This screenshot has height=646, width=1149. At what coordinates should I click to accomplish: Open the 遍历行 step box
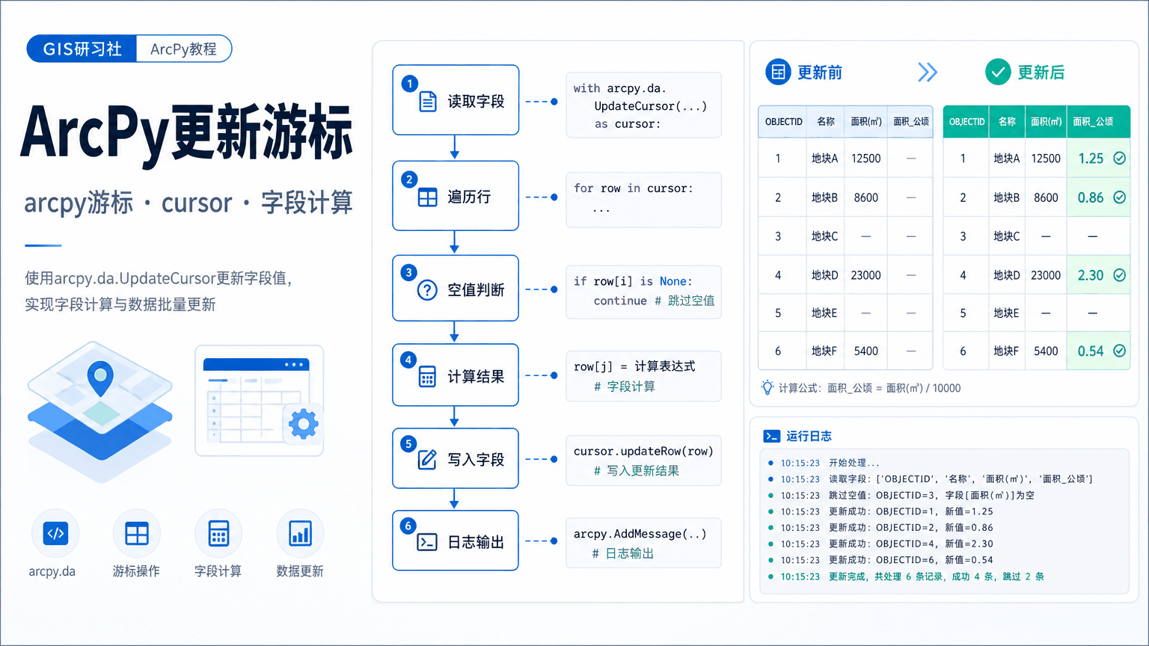point(456,196)
